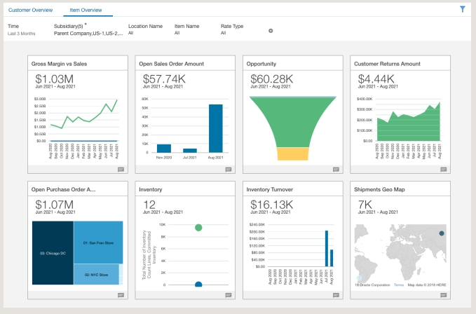Viewport: 476px width, 314px height.
Task: Open comment icon on Inventory Turnover card
Action: coord(336,296)
